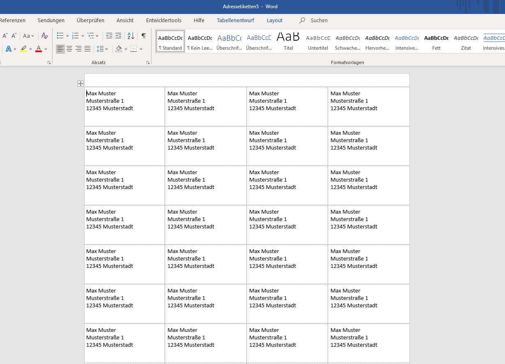Click the Sort A-Z icon
The width and height of the screenshot is (505, 364).
click(131, 36)
